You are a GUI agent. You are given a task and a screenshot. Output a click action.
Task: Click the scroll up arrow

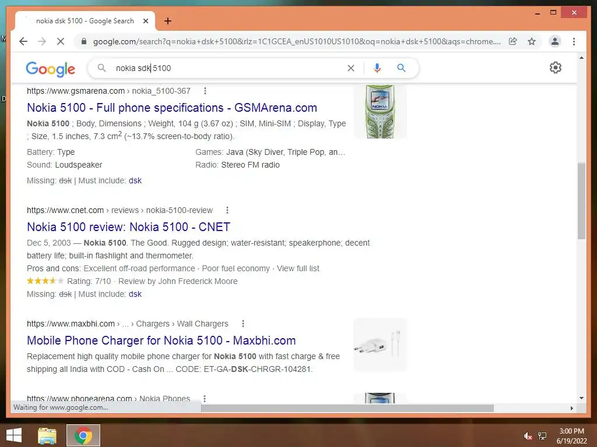[x=581, y=58]
